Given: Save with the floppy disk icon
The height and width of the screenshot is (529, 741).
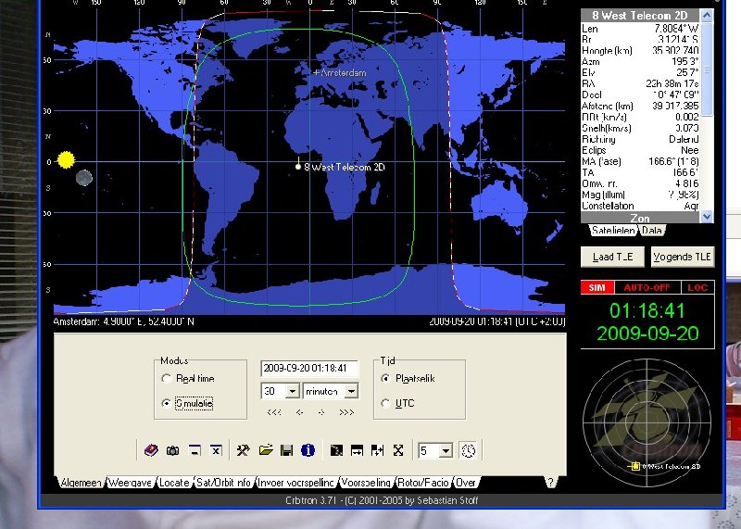Looking at the screenshot, I should [286, 450].
